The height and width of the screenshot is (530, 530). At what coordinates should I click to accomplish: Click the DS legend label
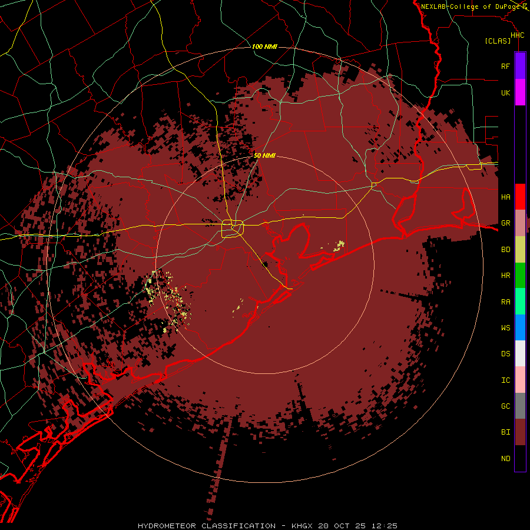(x=506, y=354)
